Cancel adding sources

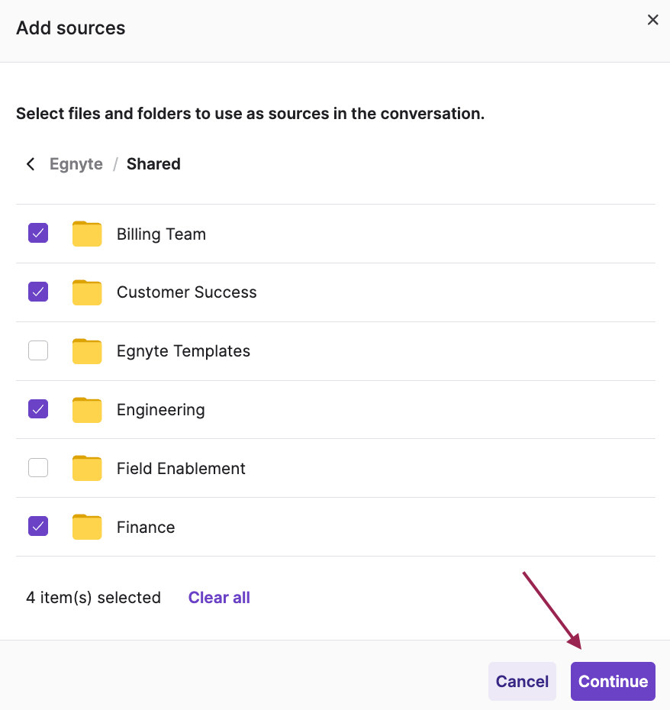coord(522,681)
